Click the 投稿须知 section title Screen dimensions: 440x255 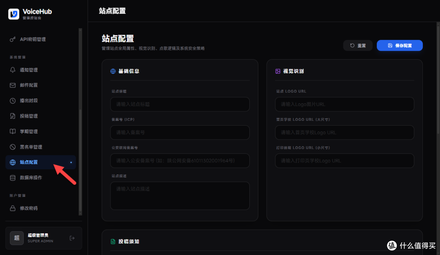pyautogui.click(x=129, y=242)
